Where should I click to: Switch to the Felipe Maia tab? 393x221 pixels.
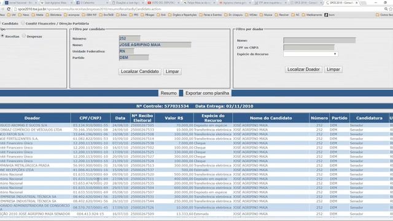coord(199,2)
